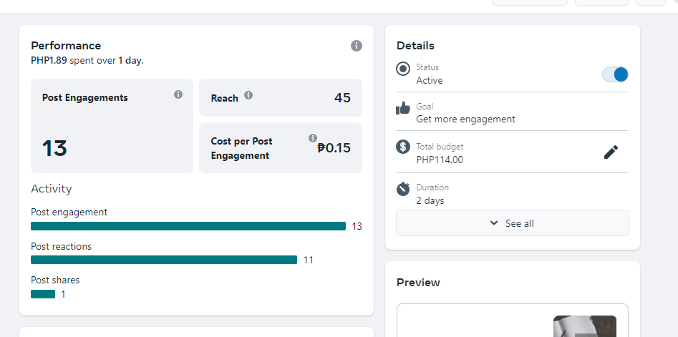The height and width of the screenshot is (337, 678).
Task: Click info icon next to Reach
Action: [x=248, y=94]
